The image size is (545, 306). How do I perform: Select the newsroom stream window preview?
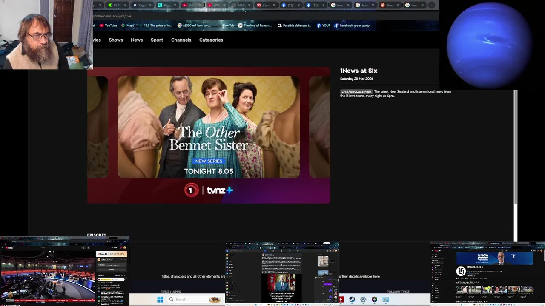tap(64, 272)
